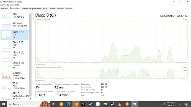Open the Vista menu

[x=17, y=5]
